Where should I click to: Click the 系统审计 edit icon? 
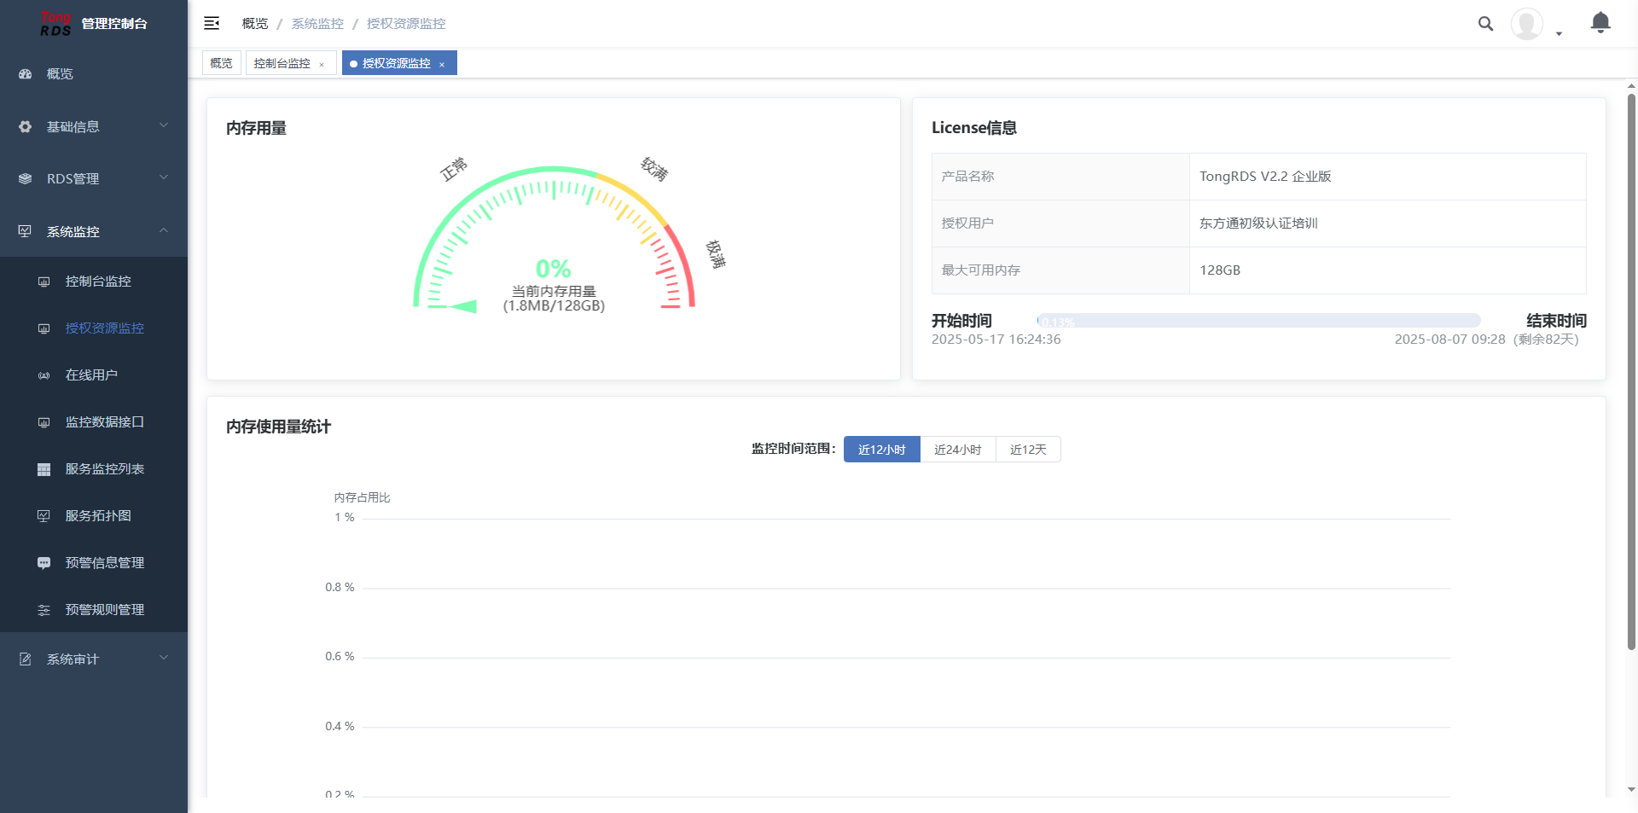pos(26,659)
